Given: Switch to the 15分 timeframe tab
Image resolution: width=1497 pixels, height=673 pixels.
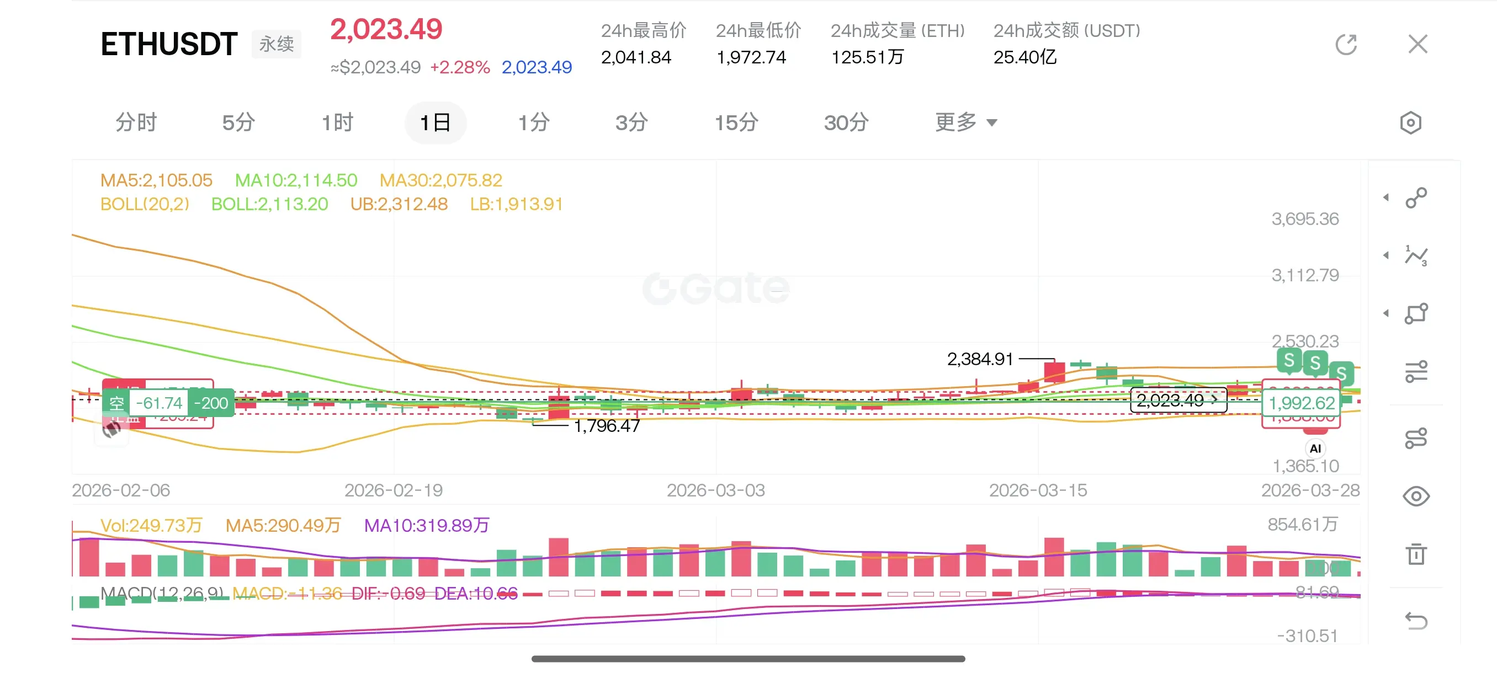Looking at the screenshot, I should point(736,122).
